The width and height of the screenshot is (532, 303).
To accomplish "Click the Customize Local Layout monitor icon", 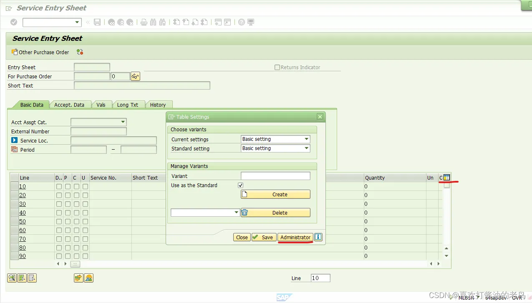I will tap(251, 22).
